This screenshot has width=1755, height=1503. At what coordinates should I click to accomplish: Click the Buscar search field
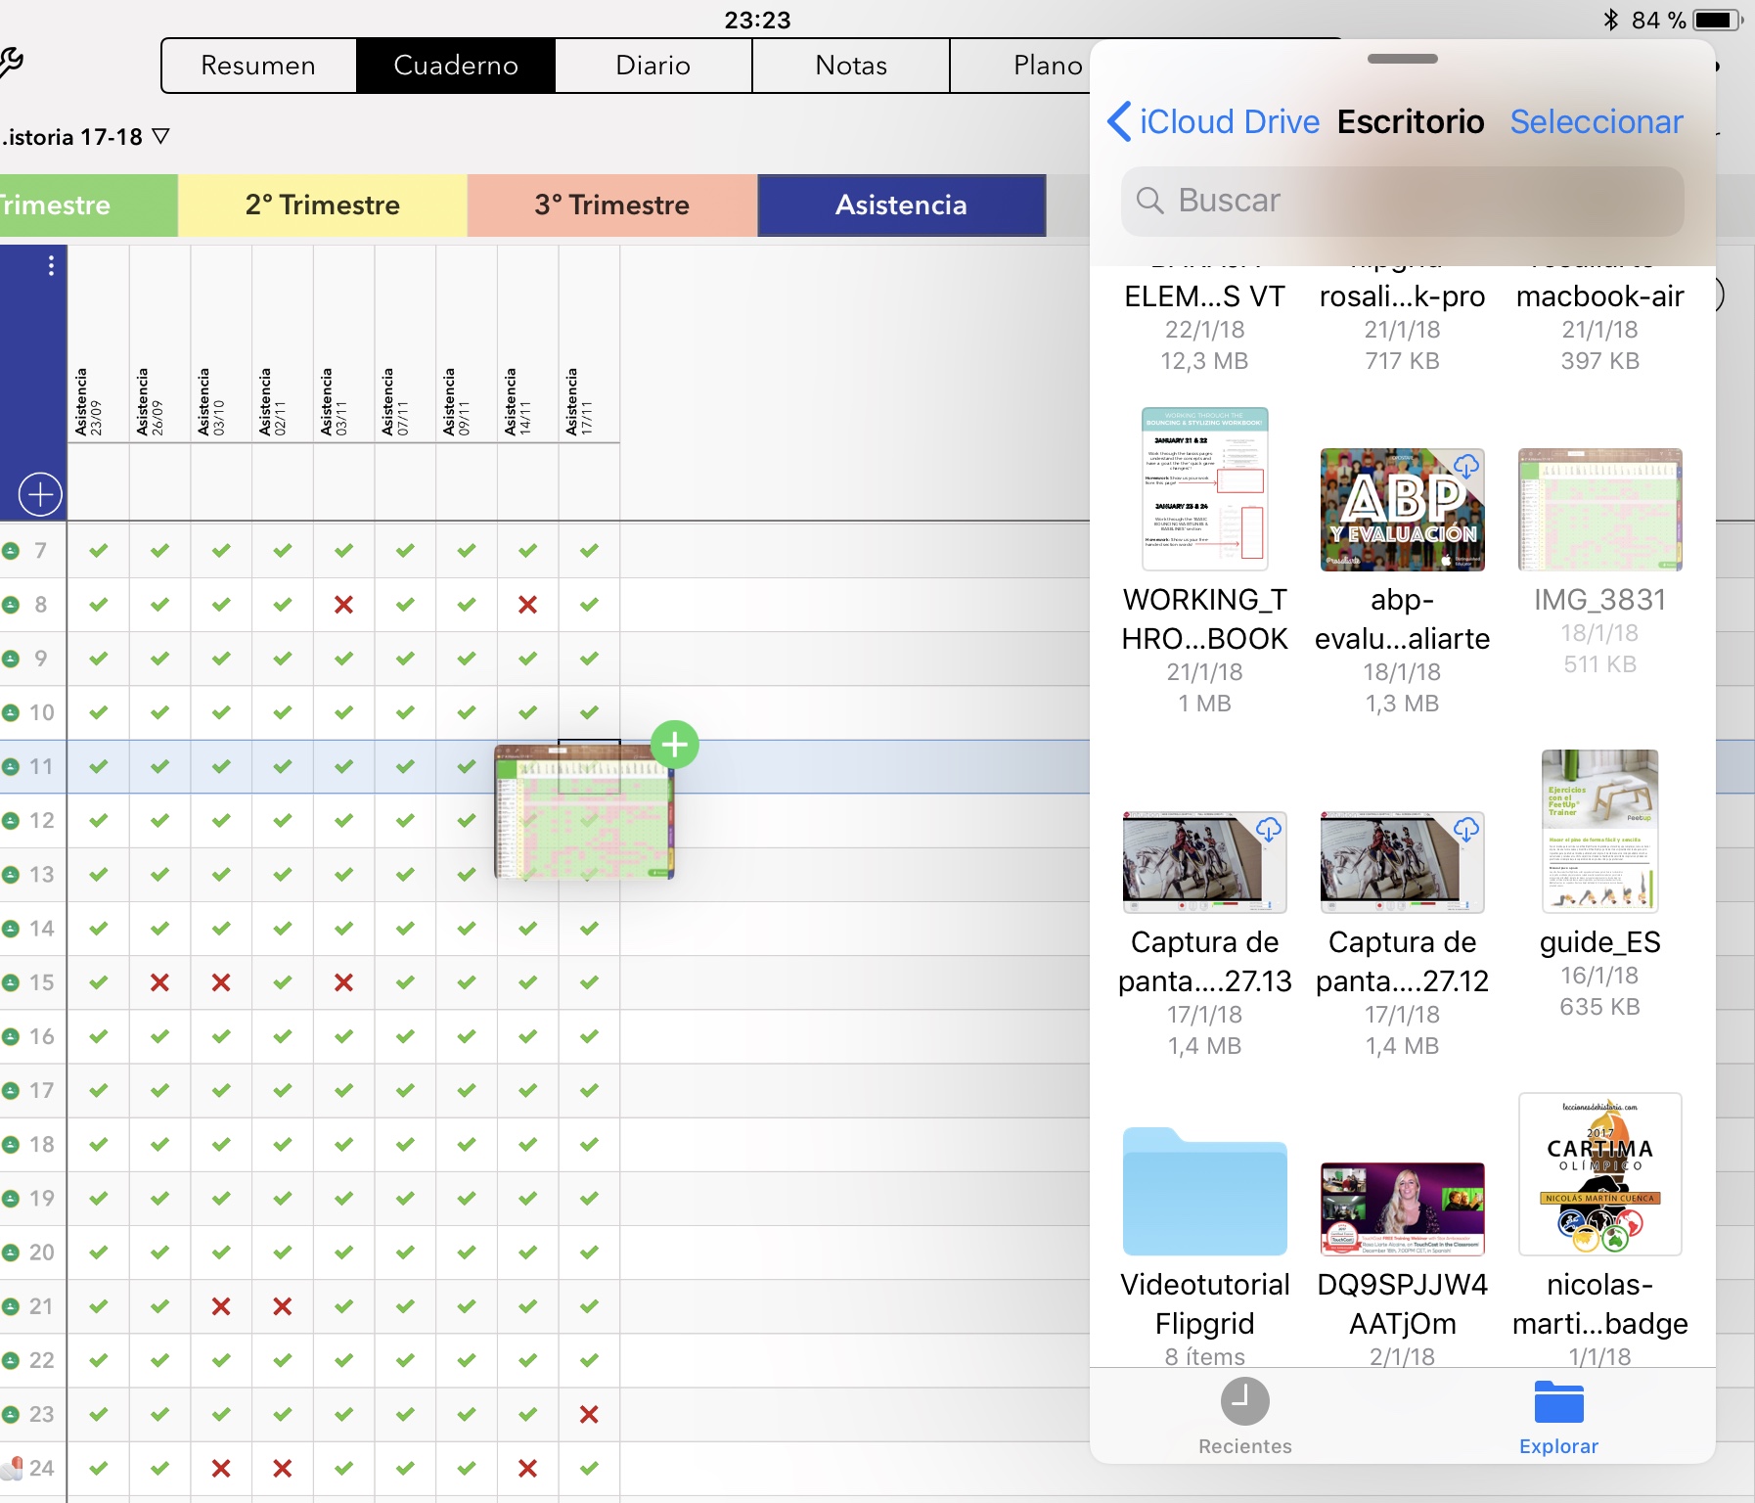[x=1402, y=201]
